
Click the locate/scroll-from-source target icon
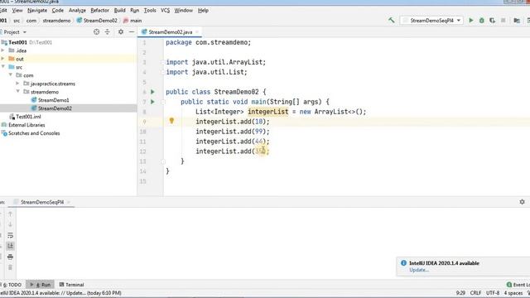(x=97, y=31)
